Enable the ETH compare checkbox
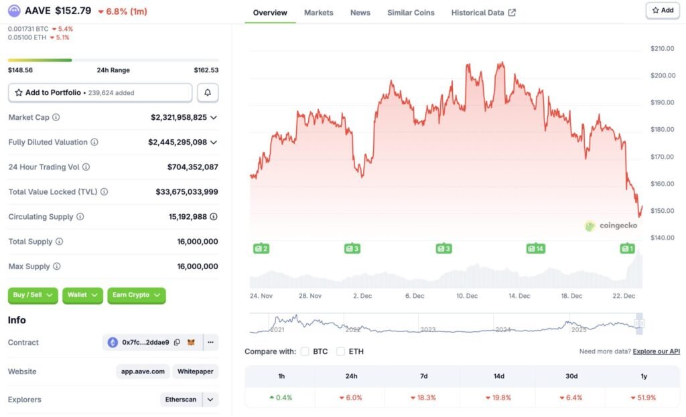 click(x=340, y=351)
